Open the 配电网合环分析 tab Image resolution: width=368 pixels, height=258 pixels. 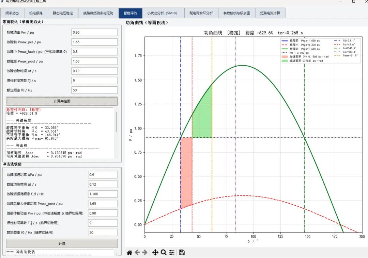[x=201, y=13]
